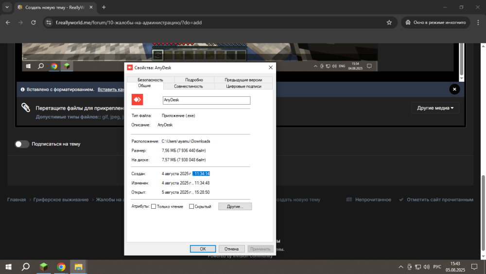Open Minecraft launcher icon in taskbar
Image resolution: width=486 pixels, height=274 pixels.
(43, 267)
